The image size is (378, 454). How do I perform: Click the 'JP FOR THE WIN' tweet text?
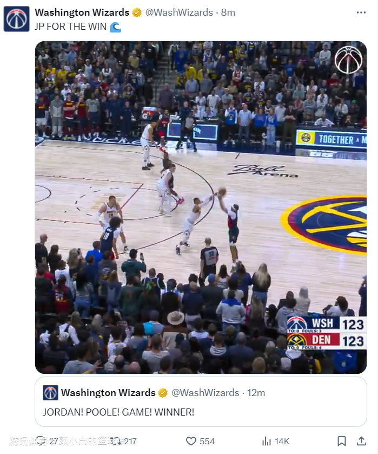tap(70, 27)
